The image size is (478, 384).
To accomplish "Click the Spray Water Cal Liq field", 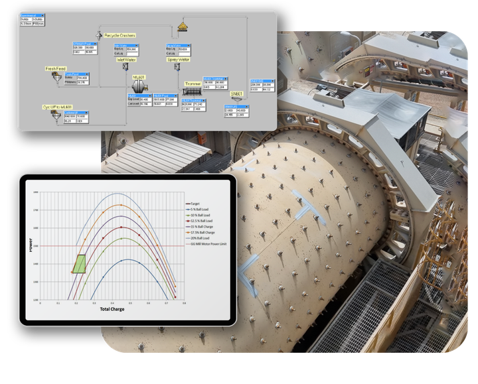I will click(184, 53).
